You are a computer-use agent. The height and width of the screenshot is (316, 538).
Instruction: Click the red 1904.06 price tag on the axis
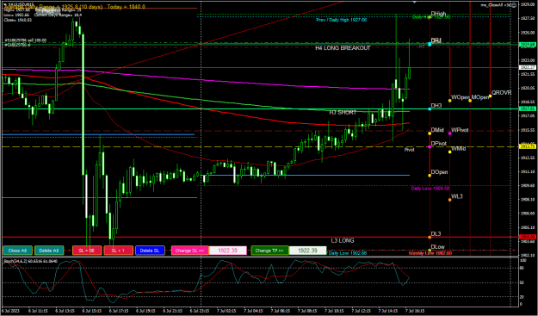(x=528, y=237)
